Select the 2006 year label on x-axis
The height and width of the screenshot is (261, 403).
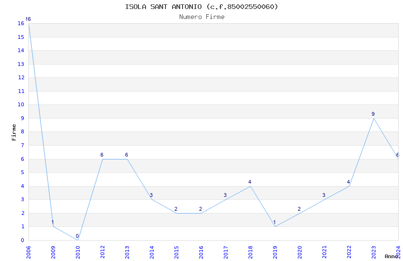pos(28,252)
